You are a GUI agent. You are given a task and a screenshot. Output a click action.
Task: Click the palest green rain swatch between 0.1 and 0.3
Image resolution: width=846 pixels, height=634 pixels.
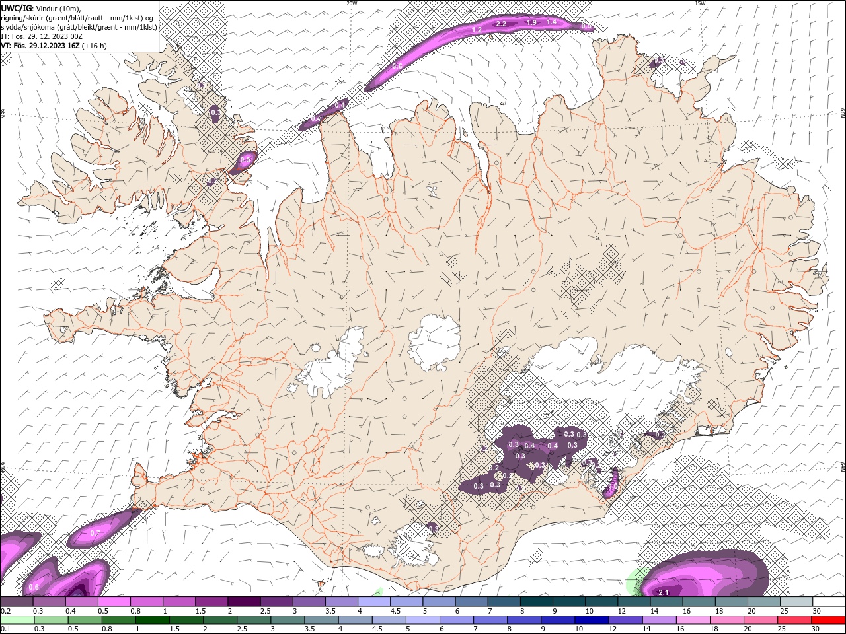click(x=17, y=620)
